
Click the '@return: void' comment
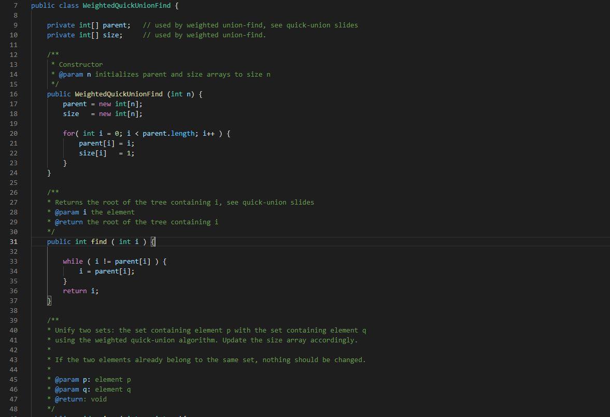(80, 399)
